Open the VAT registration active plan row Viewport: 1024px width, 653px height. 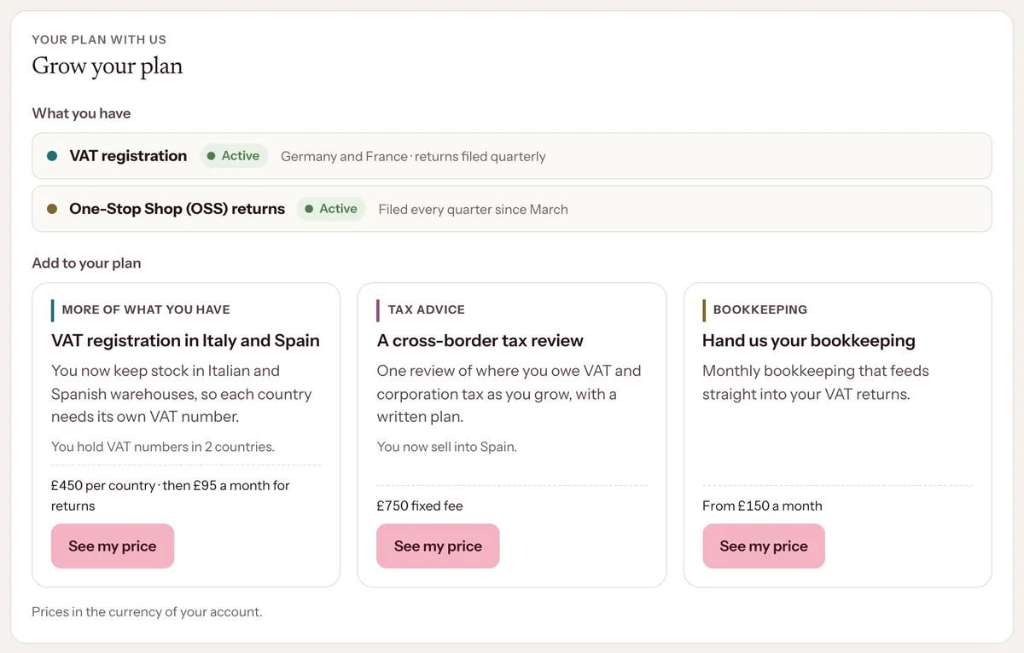click(512, 156)
